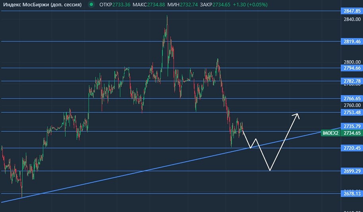Click the chart title Индекс МосБиржи (доп. сессия)
Image resolution: width=363 pixels, height=212 pixels.
(x=42, y=5)
